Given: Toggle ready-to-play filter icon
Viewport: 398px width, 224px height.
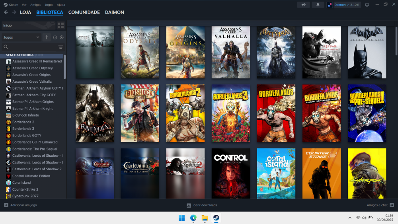Looking at the screenshot, I should point(62,37).
